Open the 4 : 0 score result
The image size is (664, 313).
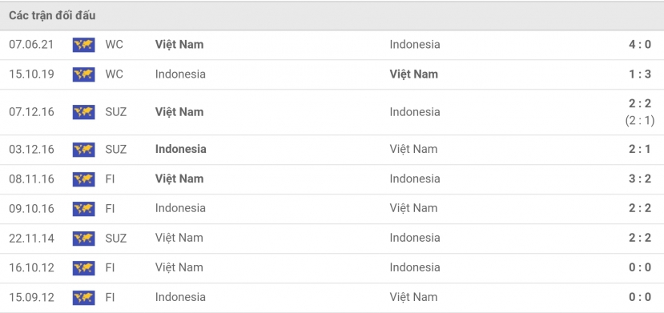[x=640, y=44]
